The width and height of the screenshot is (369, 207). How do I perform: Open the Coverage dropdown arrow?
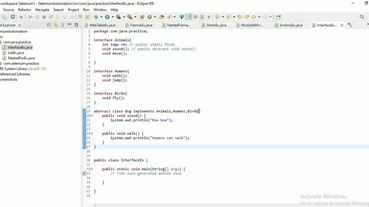124,17
